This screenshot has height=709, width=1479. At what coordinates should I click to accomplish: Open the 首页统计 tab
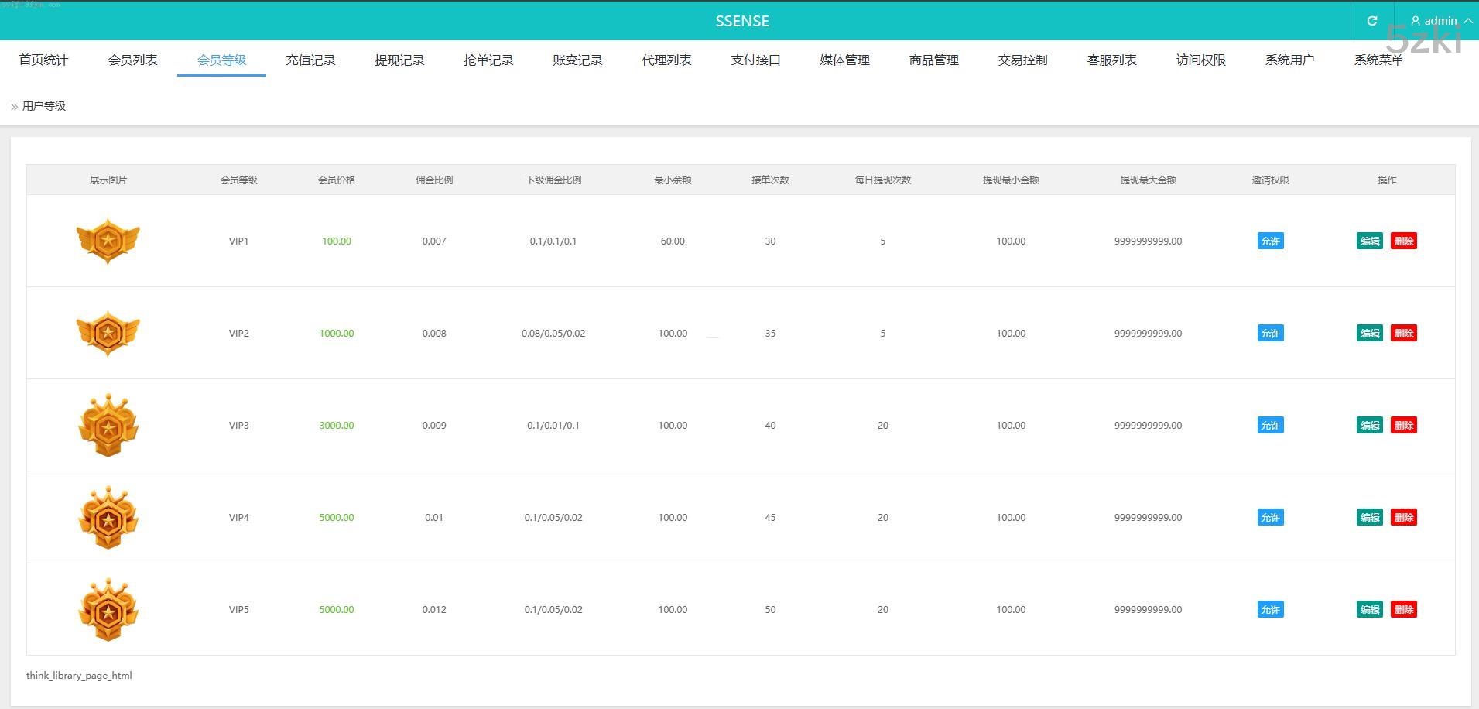click(x=43, y=60)
